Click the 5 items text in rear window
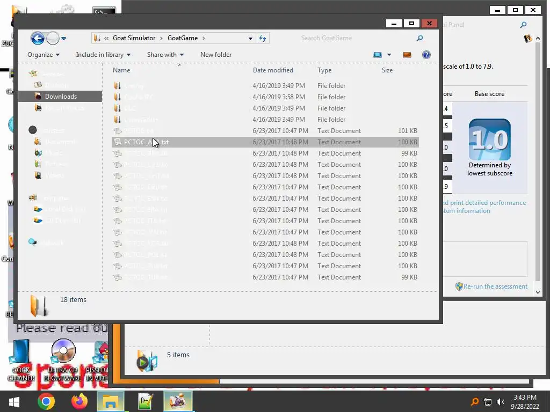The height and width of the screenshot is (412, 550). tap(178, 355)
